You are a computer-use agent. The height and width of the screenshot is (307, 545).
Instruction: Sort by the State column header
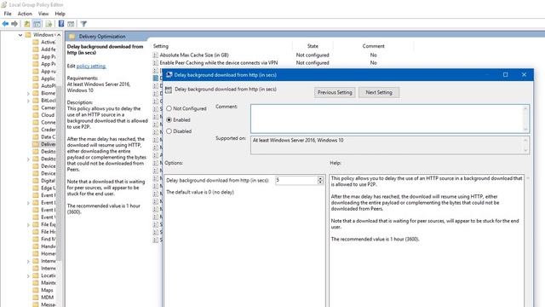(313, 46)
